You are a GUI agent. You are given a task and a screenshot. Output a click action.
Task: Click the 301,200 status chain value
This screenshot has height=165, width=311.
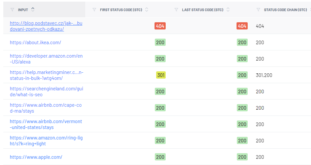pyautogui.click(x=264, y=75)
